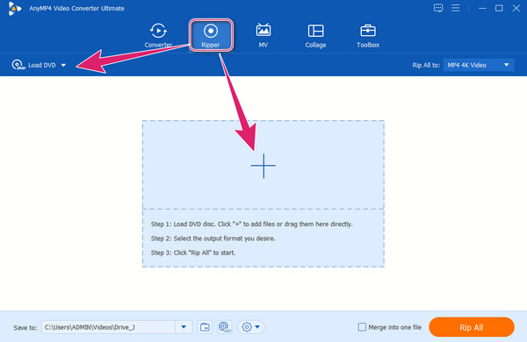Click the Save to path field
The image size is (527, 342).
pos(108,327)
